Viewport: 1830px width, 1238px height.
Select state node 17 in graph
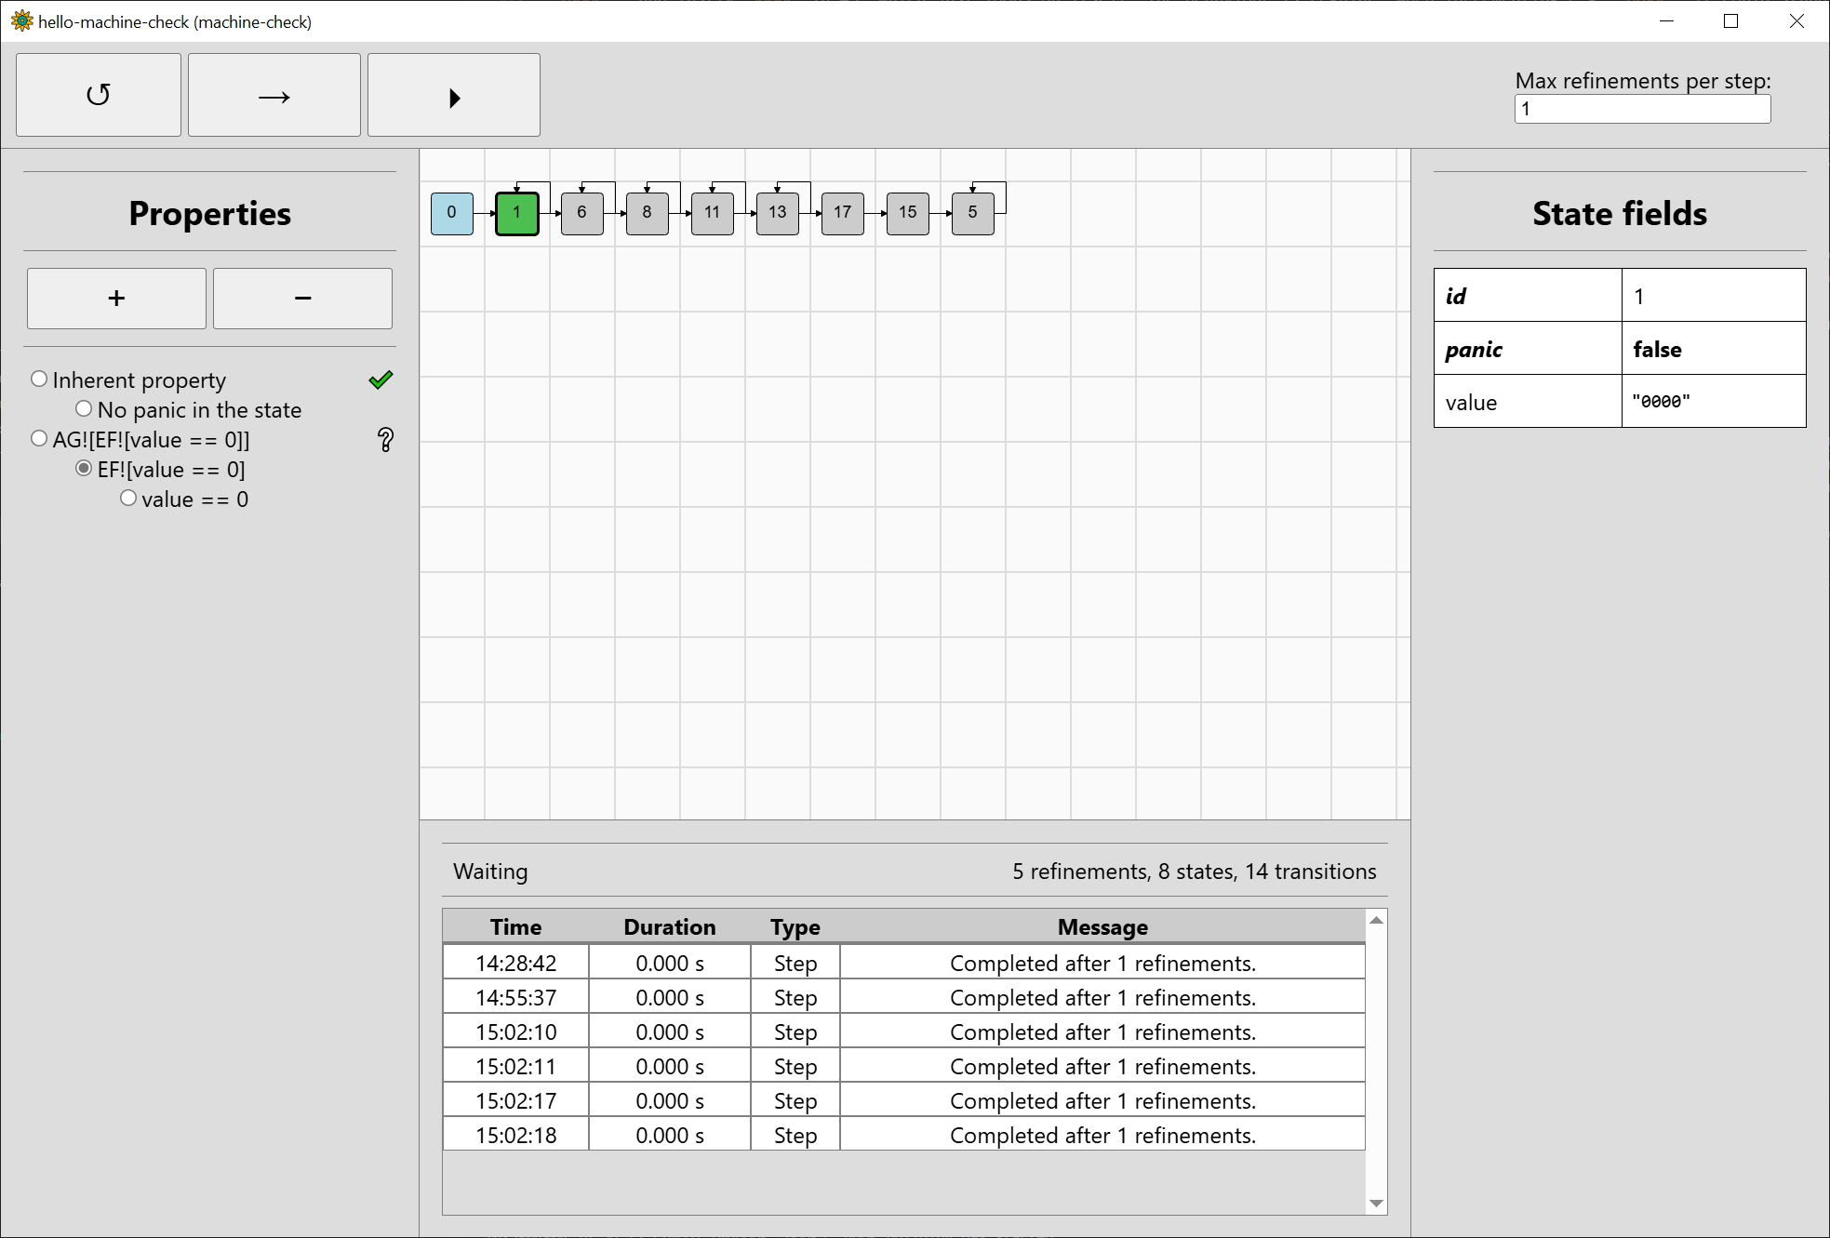tap(843, 213)
